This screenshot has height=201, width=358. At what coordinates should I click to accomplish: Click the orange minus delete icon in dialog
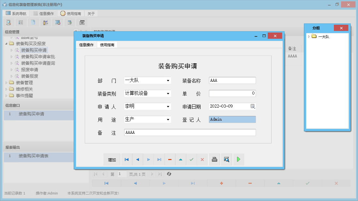click(x=170, y=160)
